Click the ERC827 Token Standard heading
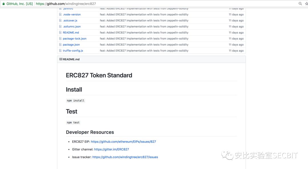308x169 pixels. point(99,75)
